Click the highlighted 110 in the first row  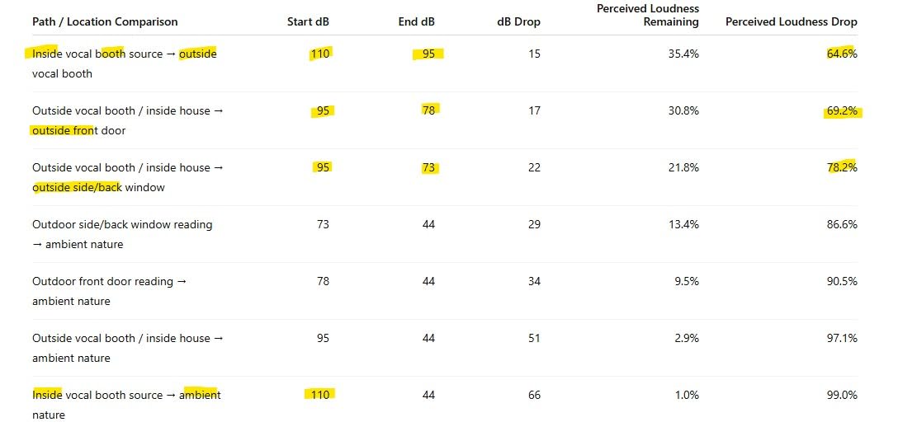(320, 54)
